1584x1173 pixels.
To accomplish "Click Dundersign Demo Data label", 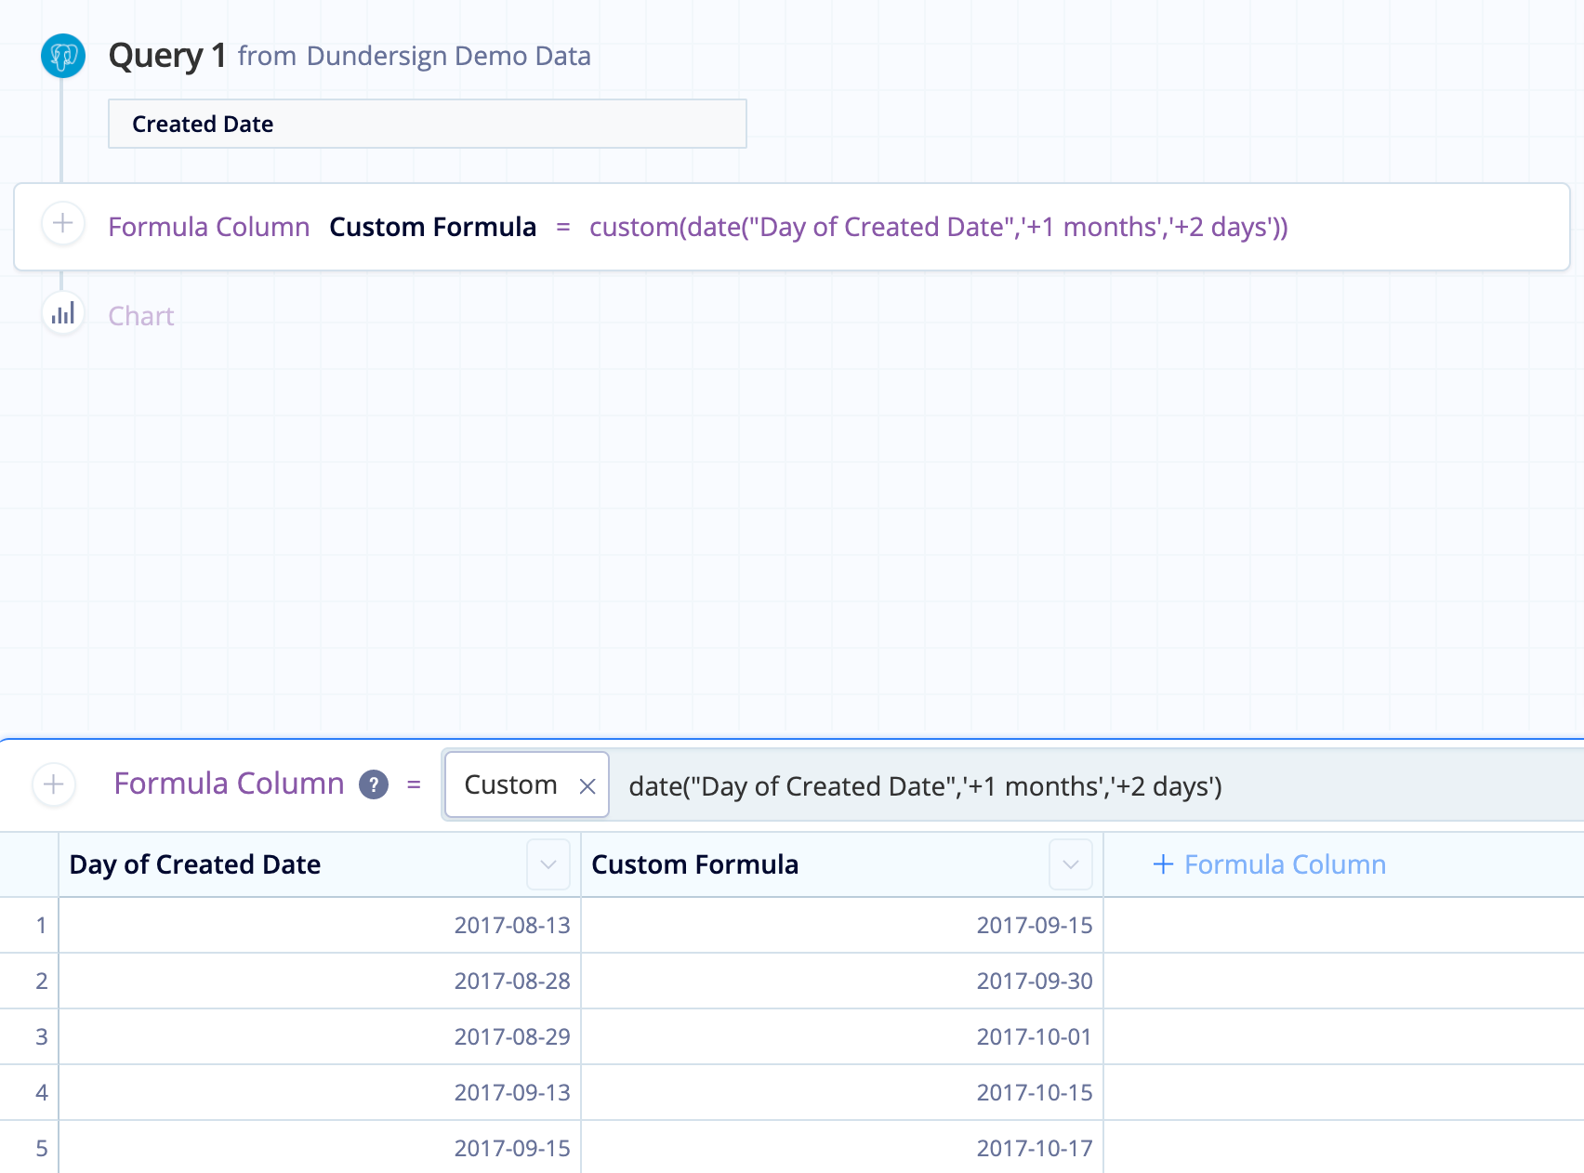I will tap(447, 57).
